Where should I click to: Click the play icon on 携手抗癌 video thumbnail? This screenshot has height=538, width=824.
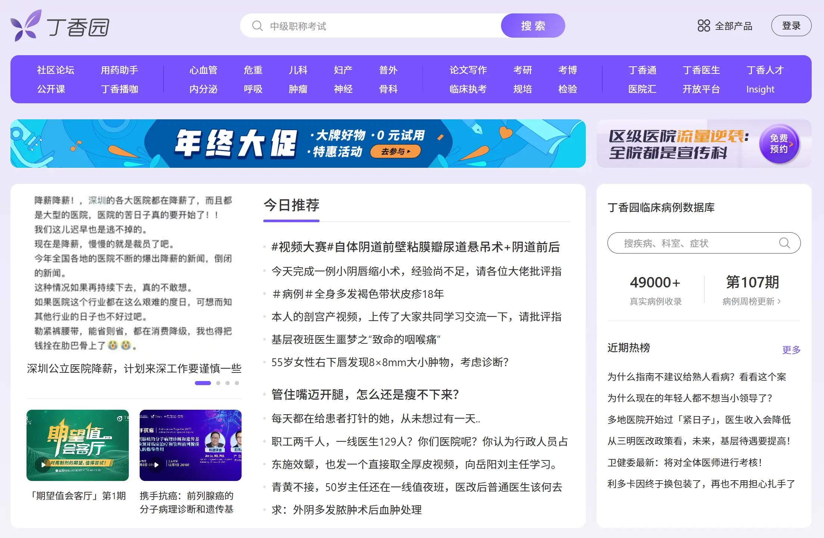click(x=156, y=465)
